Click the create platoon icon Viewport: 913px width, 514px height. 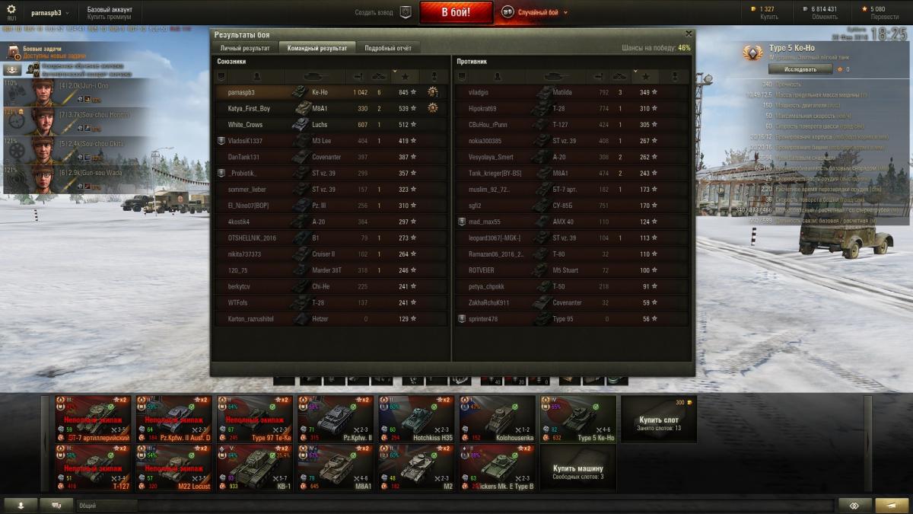(x=406, y=12)
